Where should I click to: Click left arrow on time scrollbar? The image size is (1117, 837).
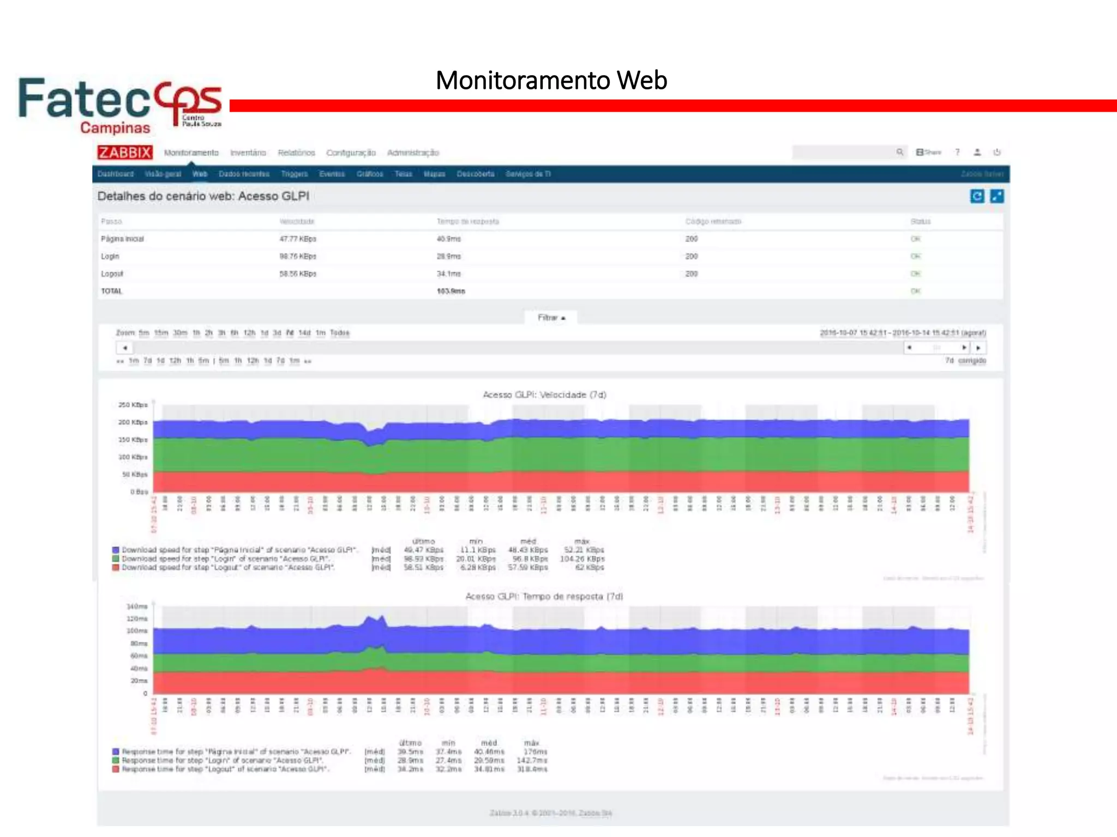125,348
